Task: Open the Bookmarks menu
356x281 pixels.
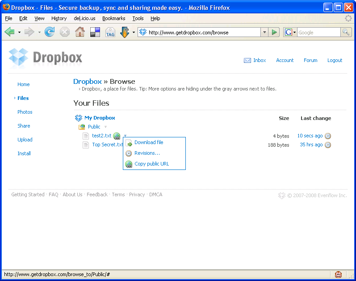Action: coord(114,18)
